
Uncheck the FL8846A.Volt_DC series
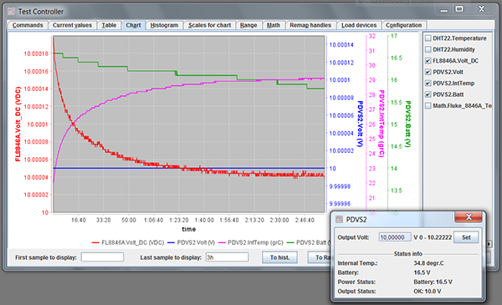428,61
